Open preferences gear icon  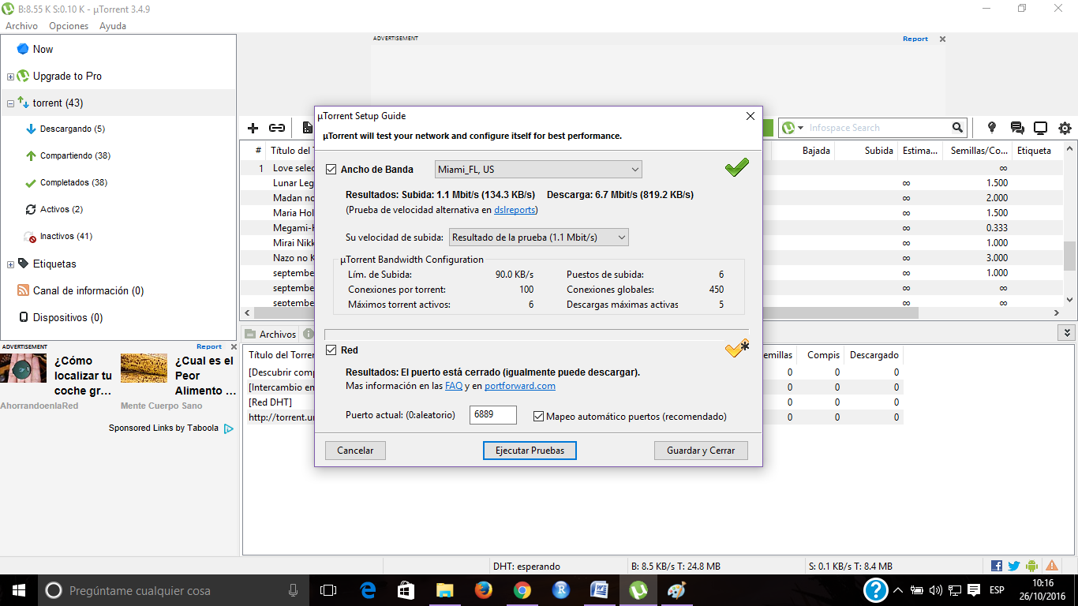pyautogui.click(x=1065, y=128)
